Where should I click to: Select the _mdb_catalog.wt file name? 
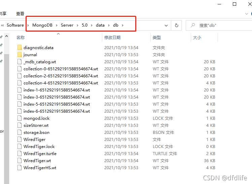coord(40,62)
